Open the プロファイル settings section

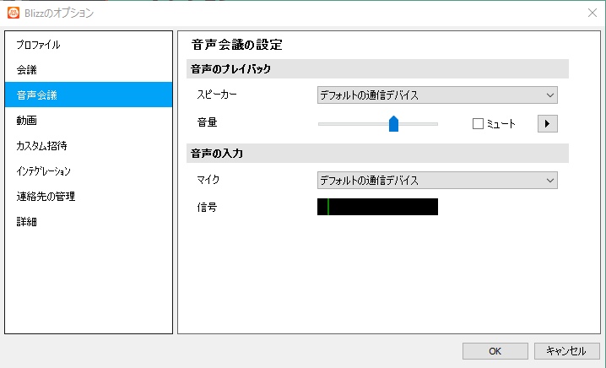(x=89, y=45)
